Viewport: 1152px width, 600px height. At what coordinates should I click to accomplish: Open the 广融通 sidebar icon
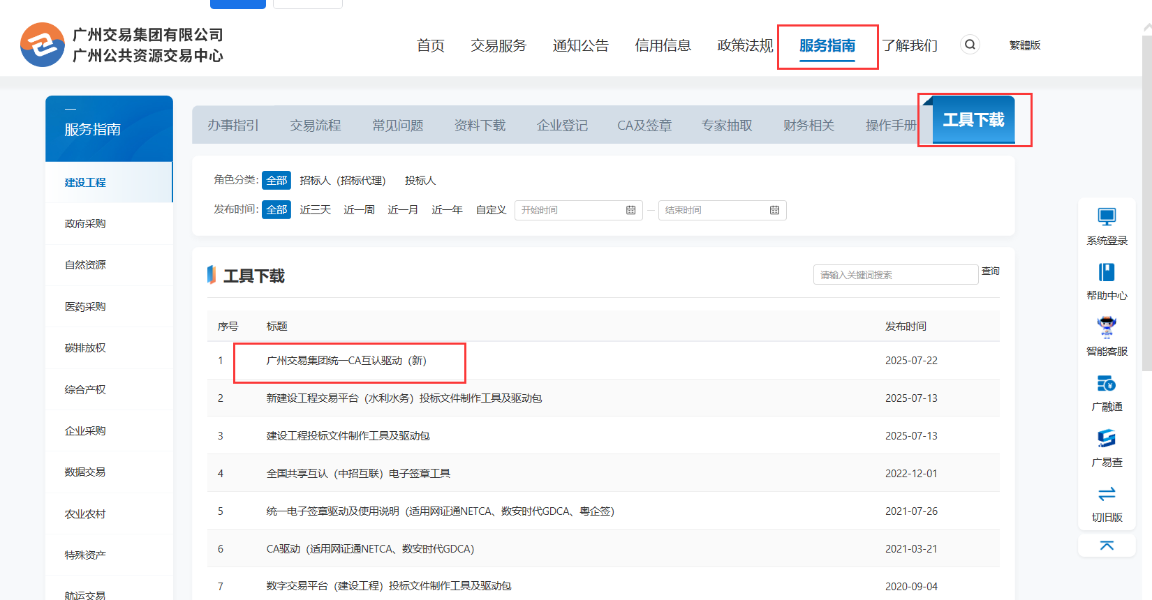click(x=1107, y=383)
